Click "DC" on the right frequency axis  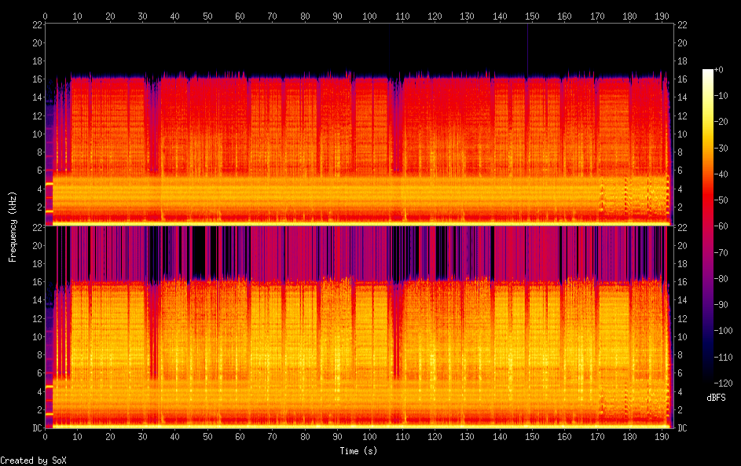[682, 427]
